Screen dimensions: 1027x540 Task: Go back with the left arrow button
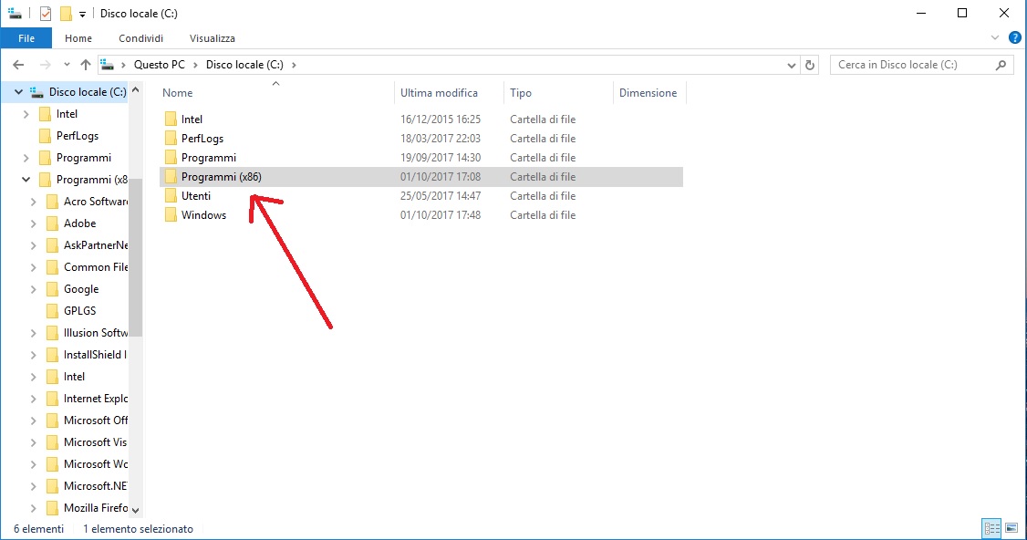18,65
